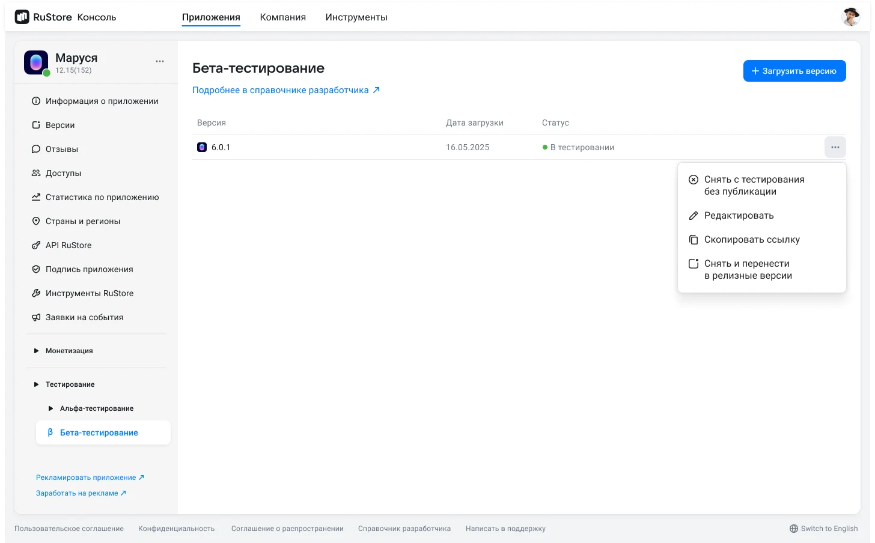Click the 12.15(152) version label

73,70
